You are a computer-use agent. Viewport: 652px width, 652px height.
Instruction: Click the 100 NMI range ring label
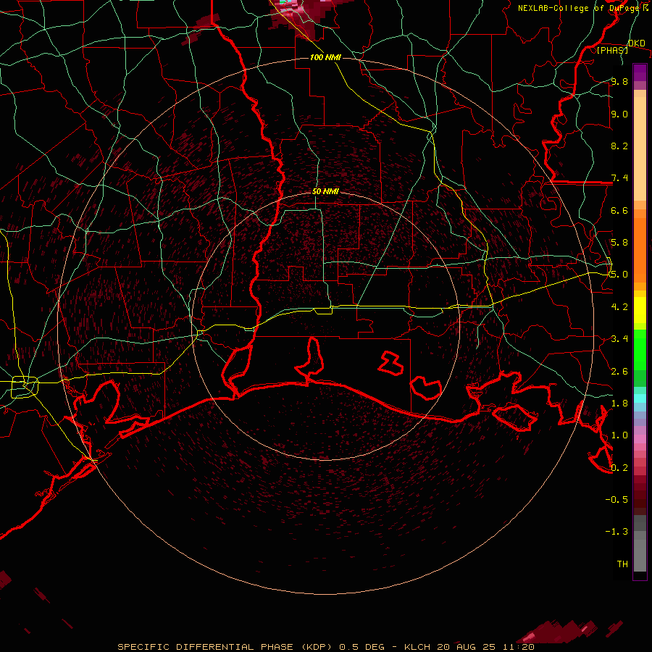[x=325, y=57]
